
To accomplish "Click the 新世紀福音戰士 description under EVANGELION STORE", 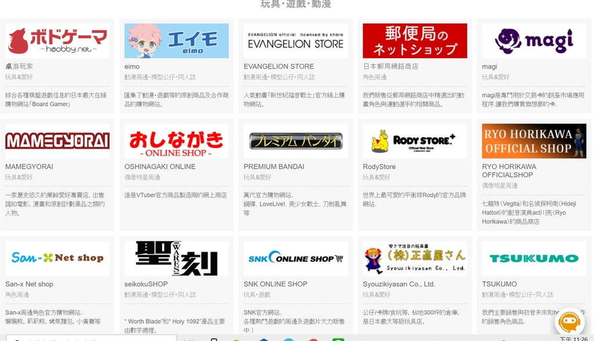I will [294, 100].
